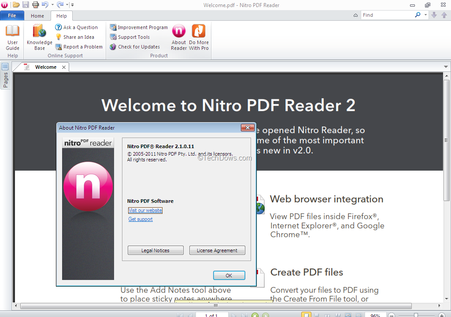451x317 pixels.
Task: Click About Reader icon in ribbon
Action: click(179, 37)
